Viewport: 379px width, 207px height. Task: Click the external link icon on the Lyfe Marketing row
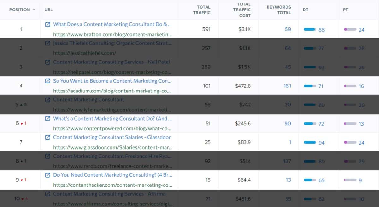(x=47, y=99)
